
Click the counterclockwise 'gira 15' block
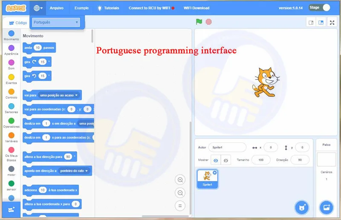37,76
